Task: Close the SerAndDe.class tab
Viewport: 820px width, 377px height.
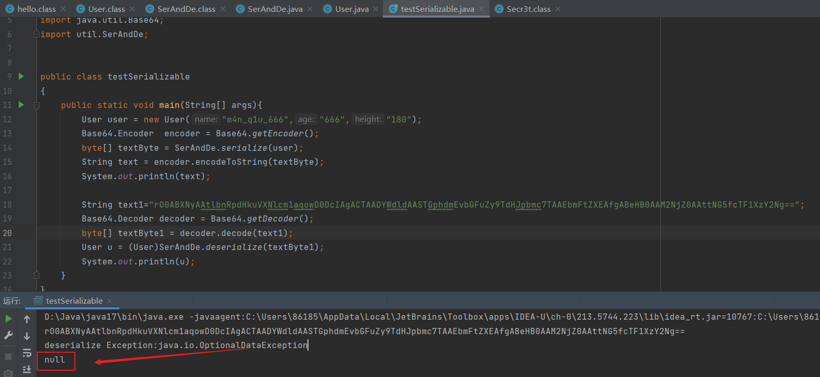Action: [223, 9]
